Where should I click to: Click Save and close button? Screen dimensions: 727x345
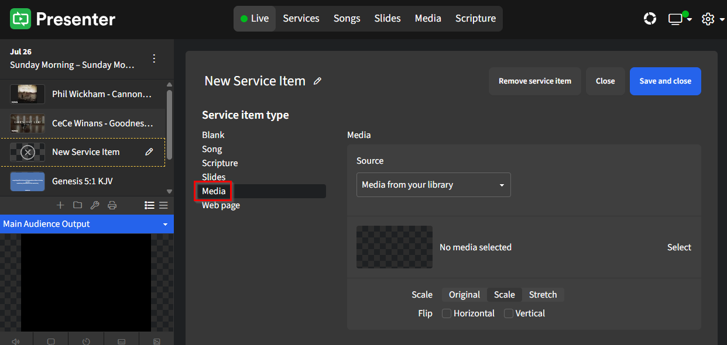point(666,81)
